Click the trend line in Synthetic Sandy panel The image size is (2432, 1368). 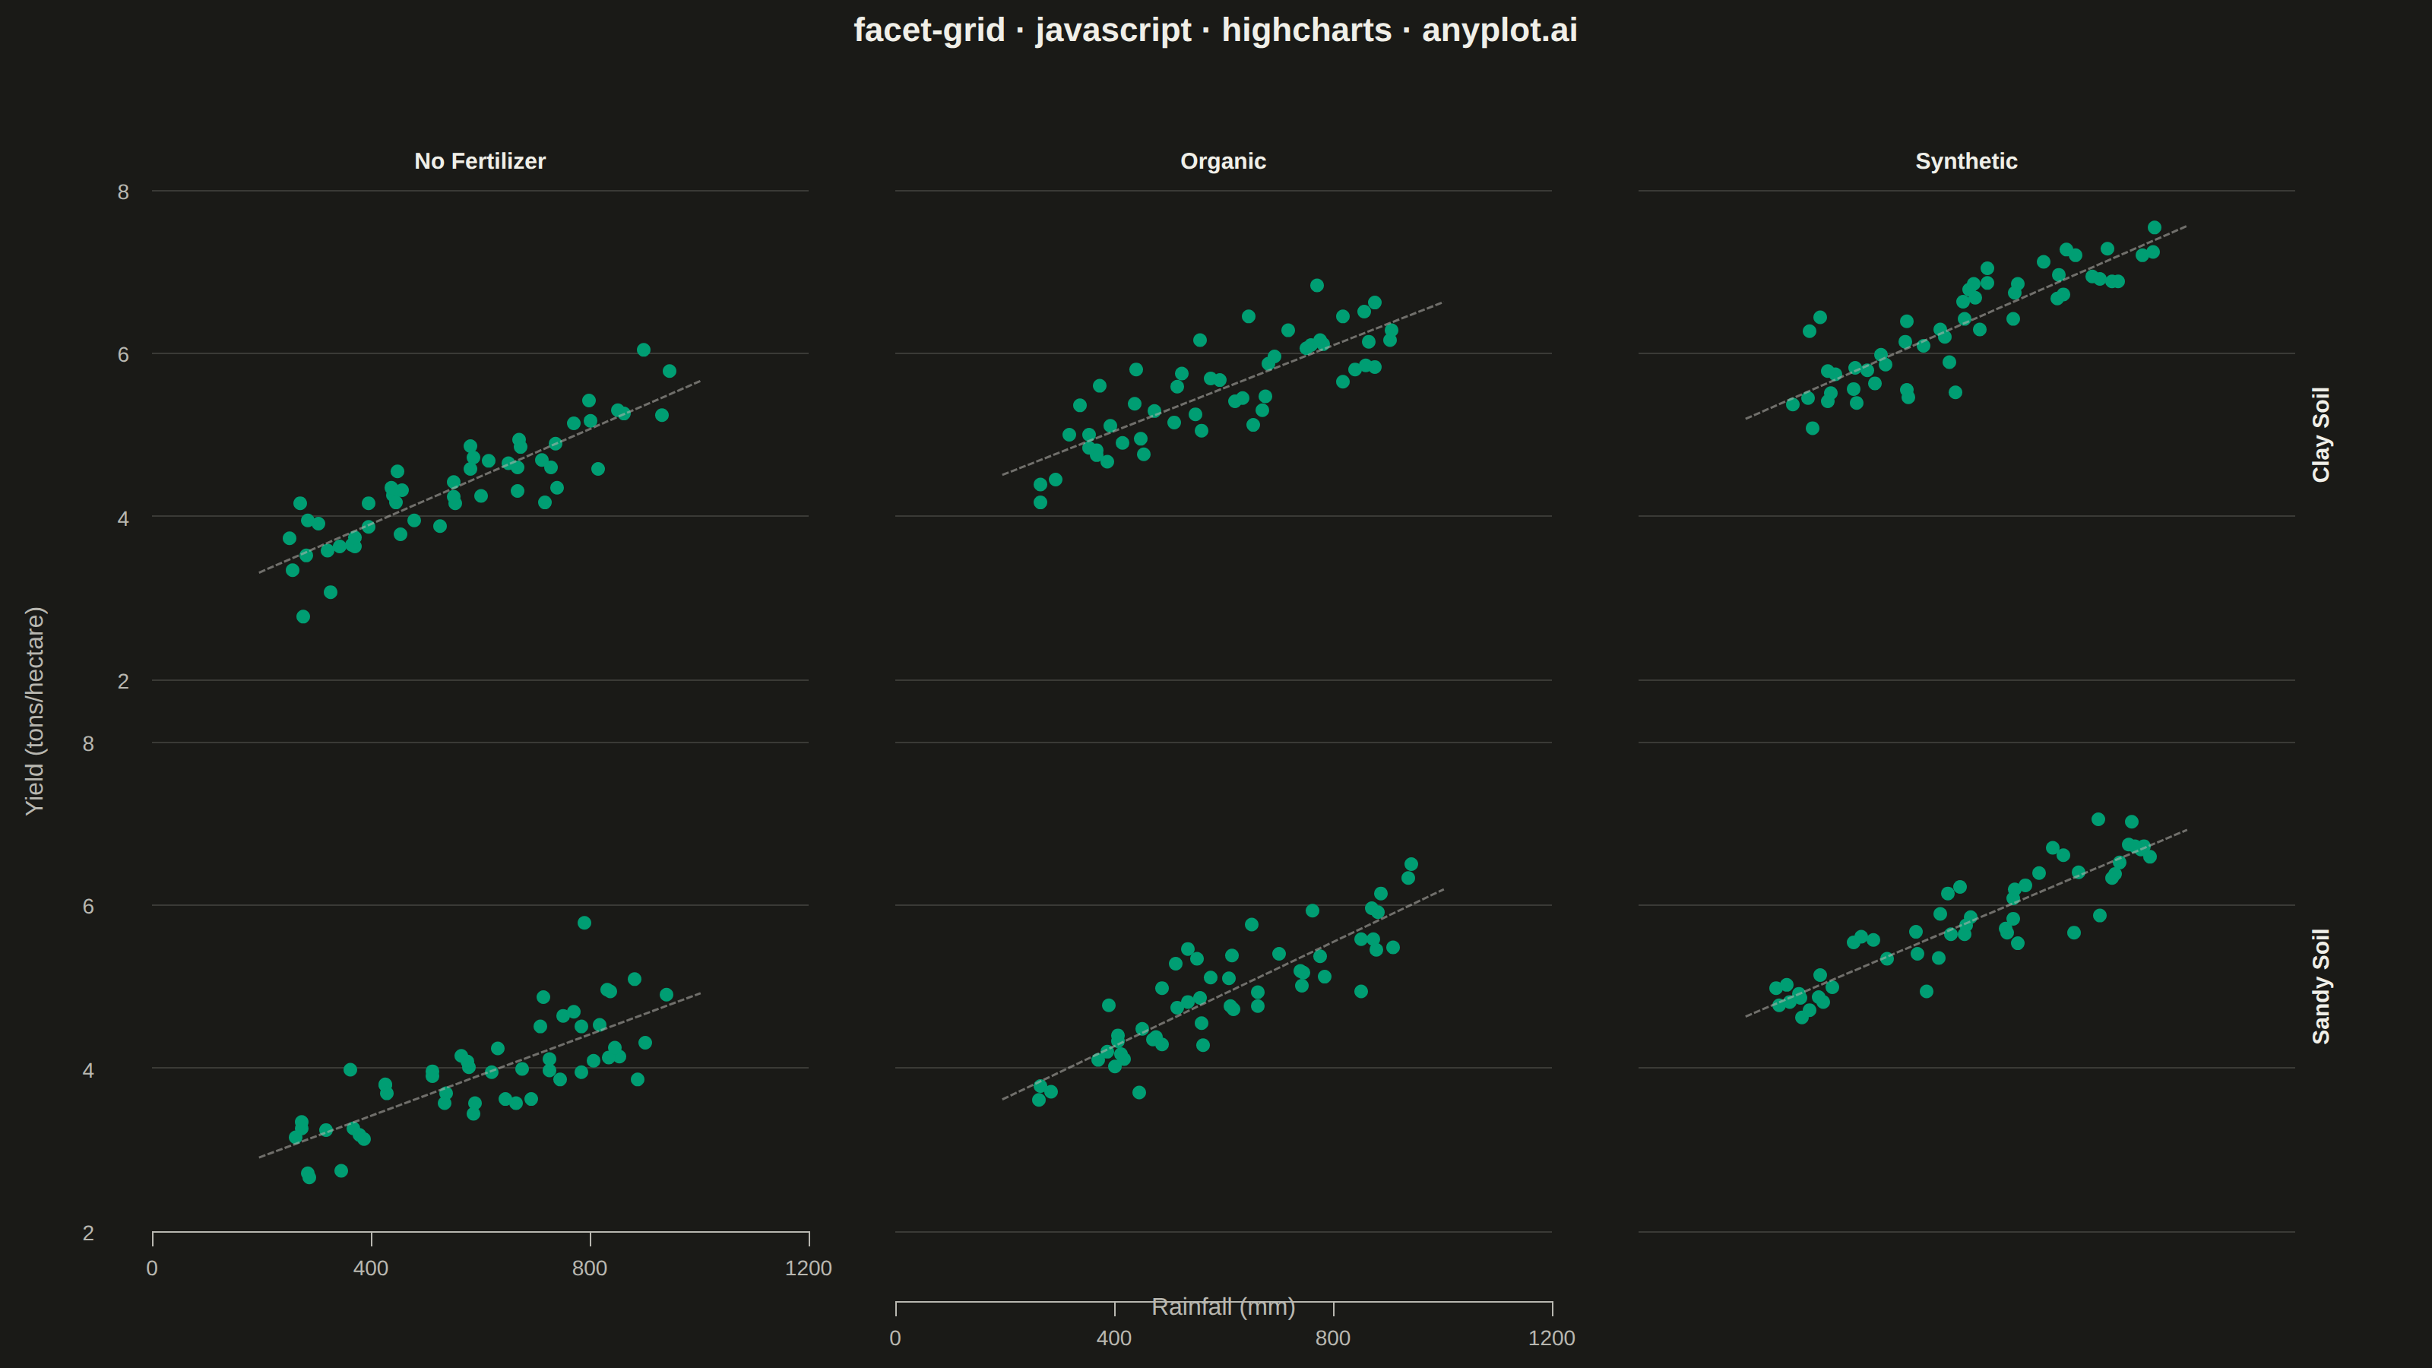[1965, 923]
